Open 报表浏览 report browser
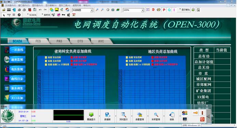The image size is (237, 128). tap(17, 88)
